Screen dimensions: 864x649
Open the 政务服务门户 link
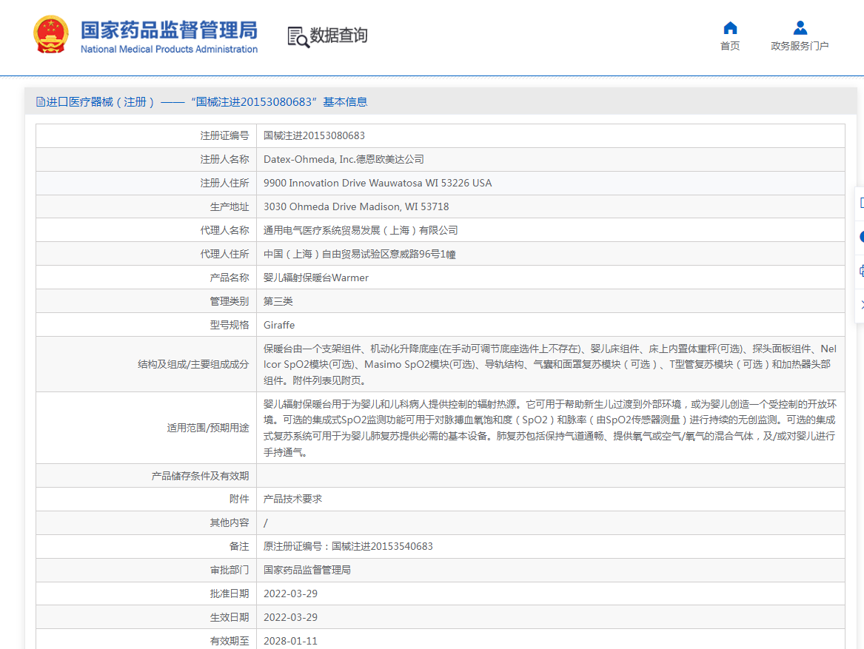pyautogui.click(x=800, y=46)
